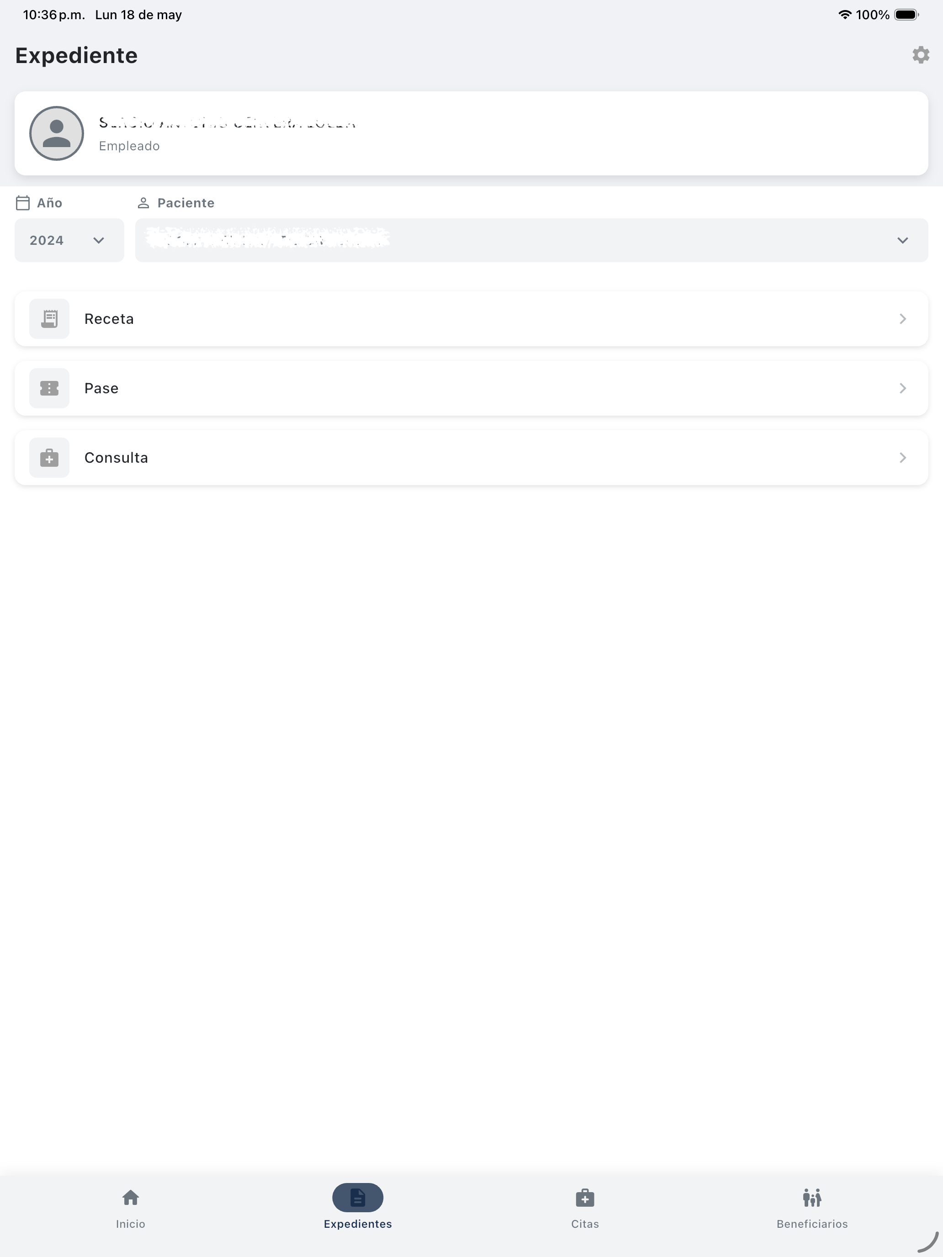Select the Receta list entry
The width and height of the screenshot is (943, 1257).
tap(471, 319)
